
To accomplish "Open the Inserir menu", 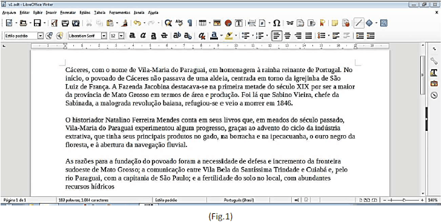I will point(51,13).
